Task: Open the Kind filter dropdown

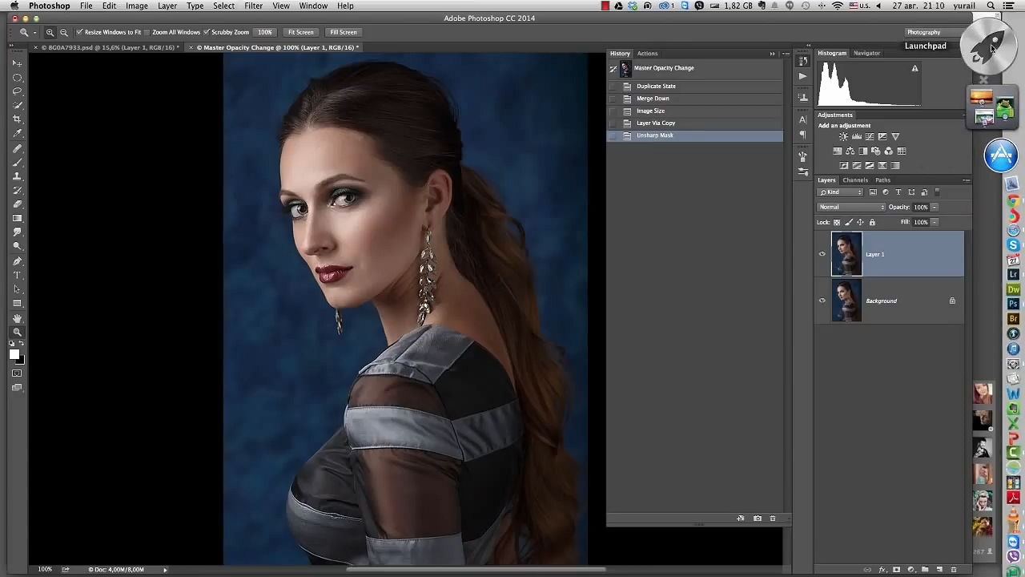Action: point(841,192)
